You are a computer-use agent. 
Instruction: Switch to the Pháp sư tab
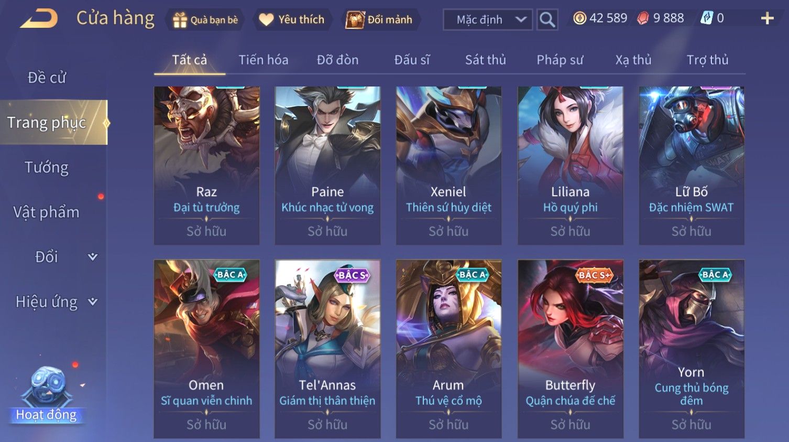coord(560,60)
